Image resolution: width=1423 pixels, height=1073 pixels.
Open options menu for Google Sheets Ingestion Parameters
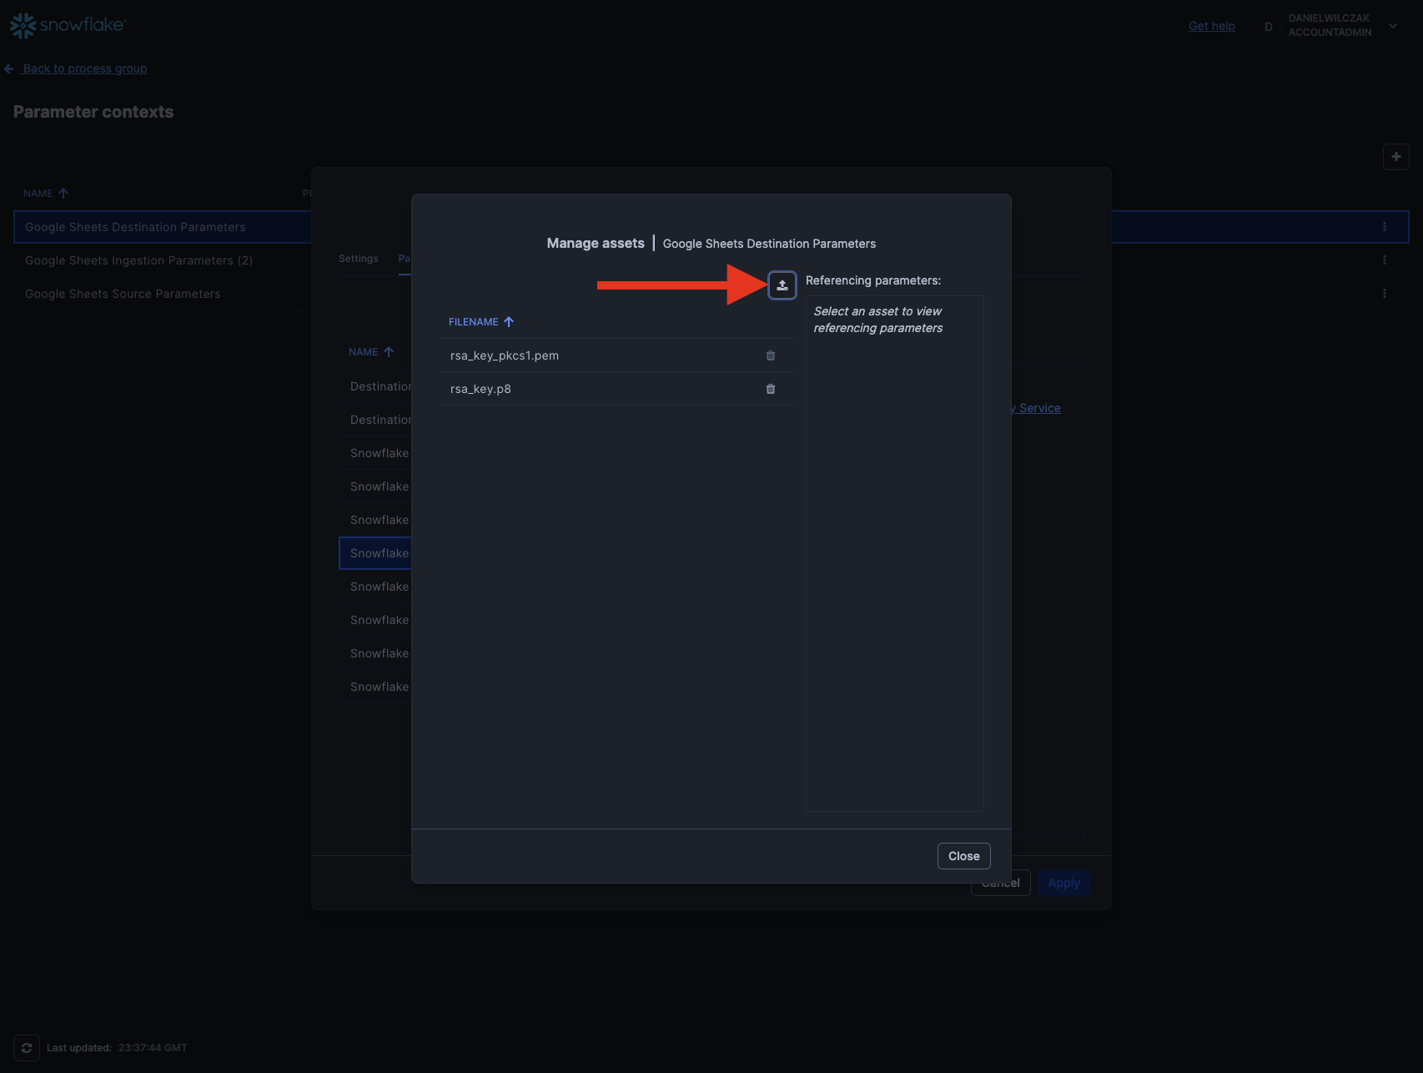point(1384,260)
